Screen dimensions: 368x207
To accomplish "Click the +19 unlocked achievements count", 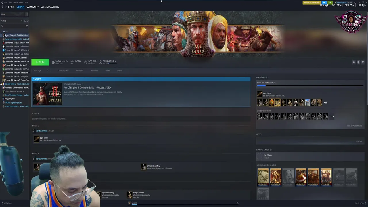I will pos(325,102).
